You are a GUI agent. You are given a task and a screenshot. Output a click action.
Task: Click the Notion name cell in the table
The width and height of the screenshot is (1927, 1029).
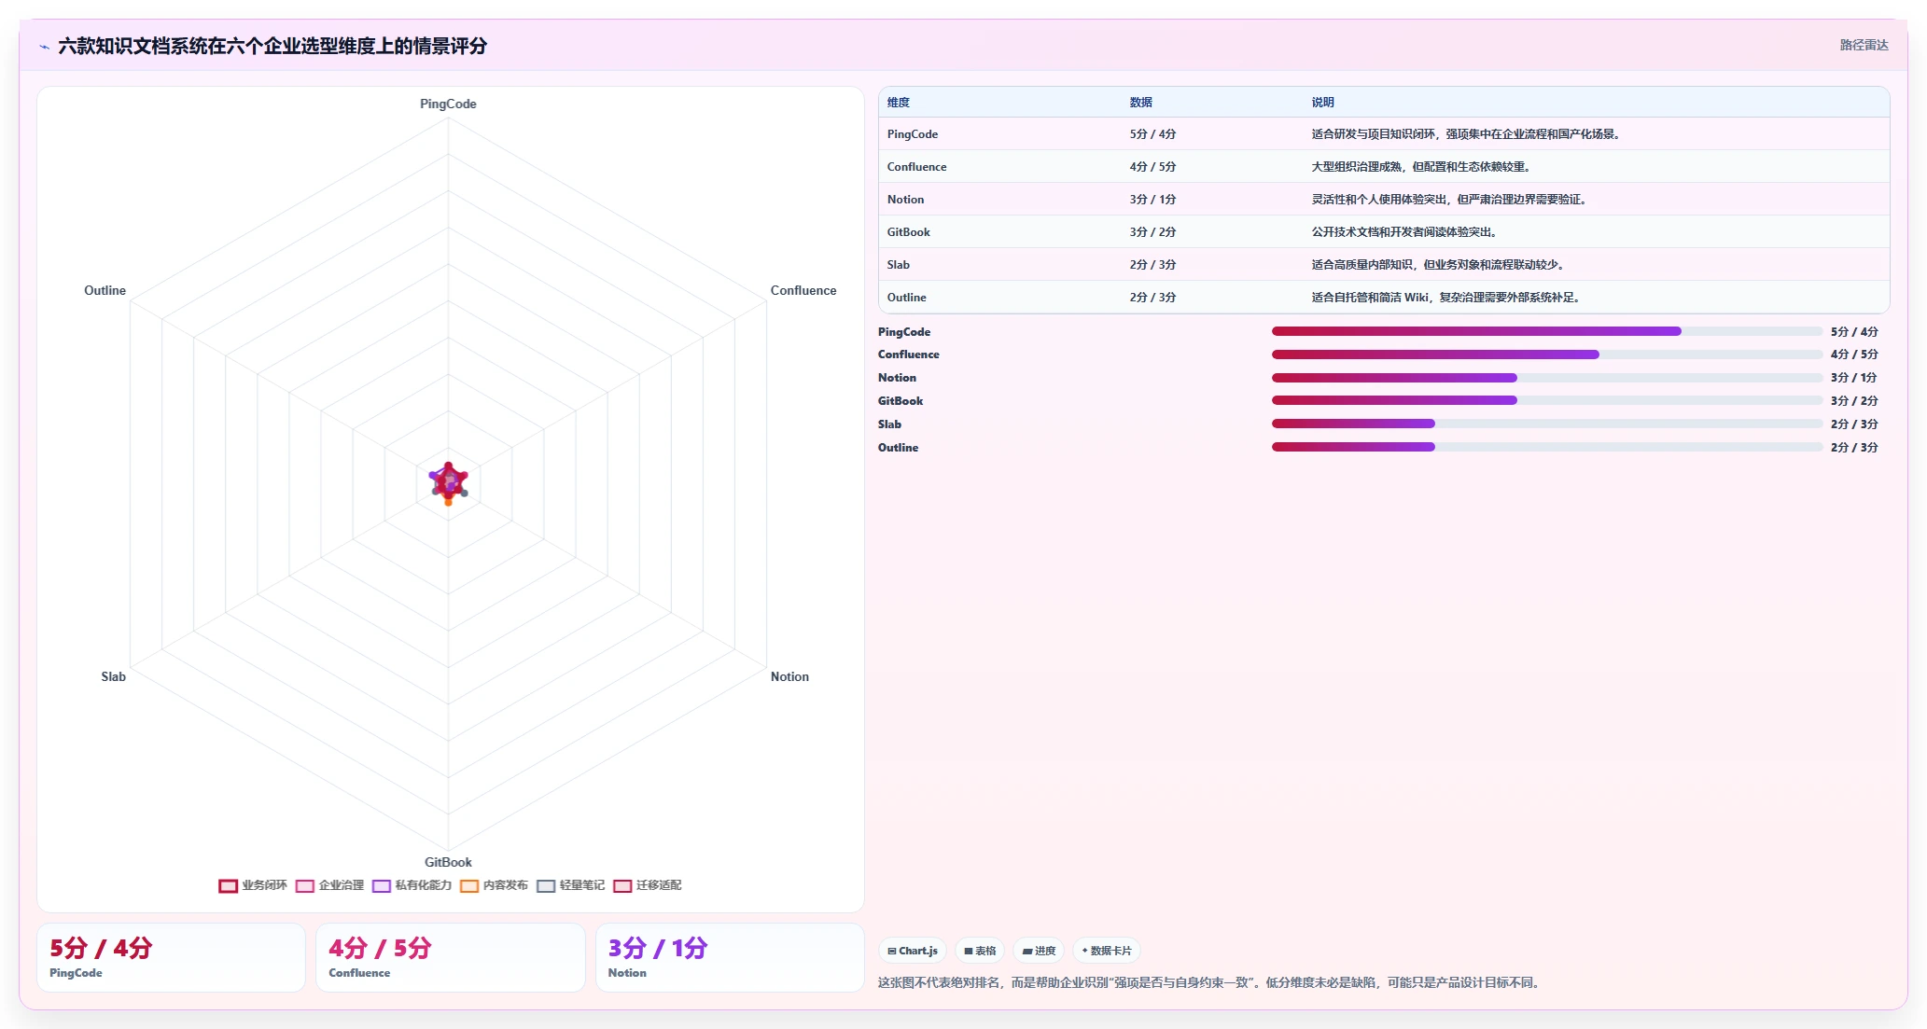point(905,200)
